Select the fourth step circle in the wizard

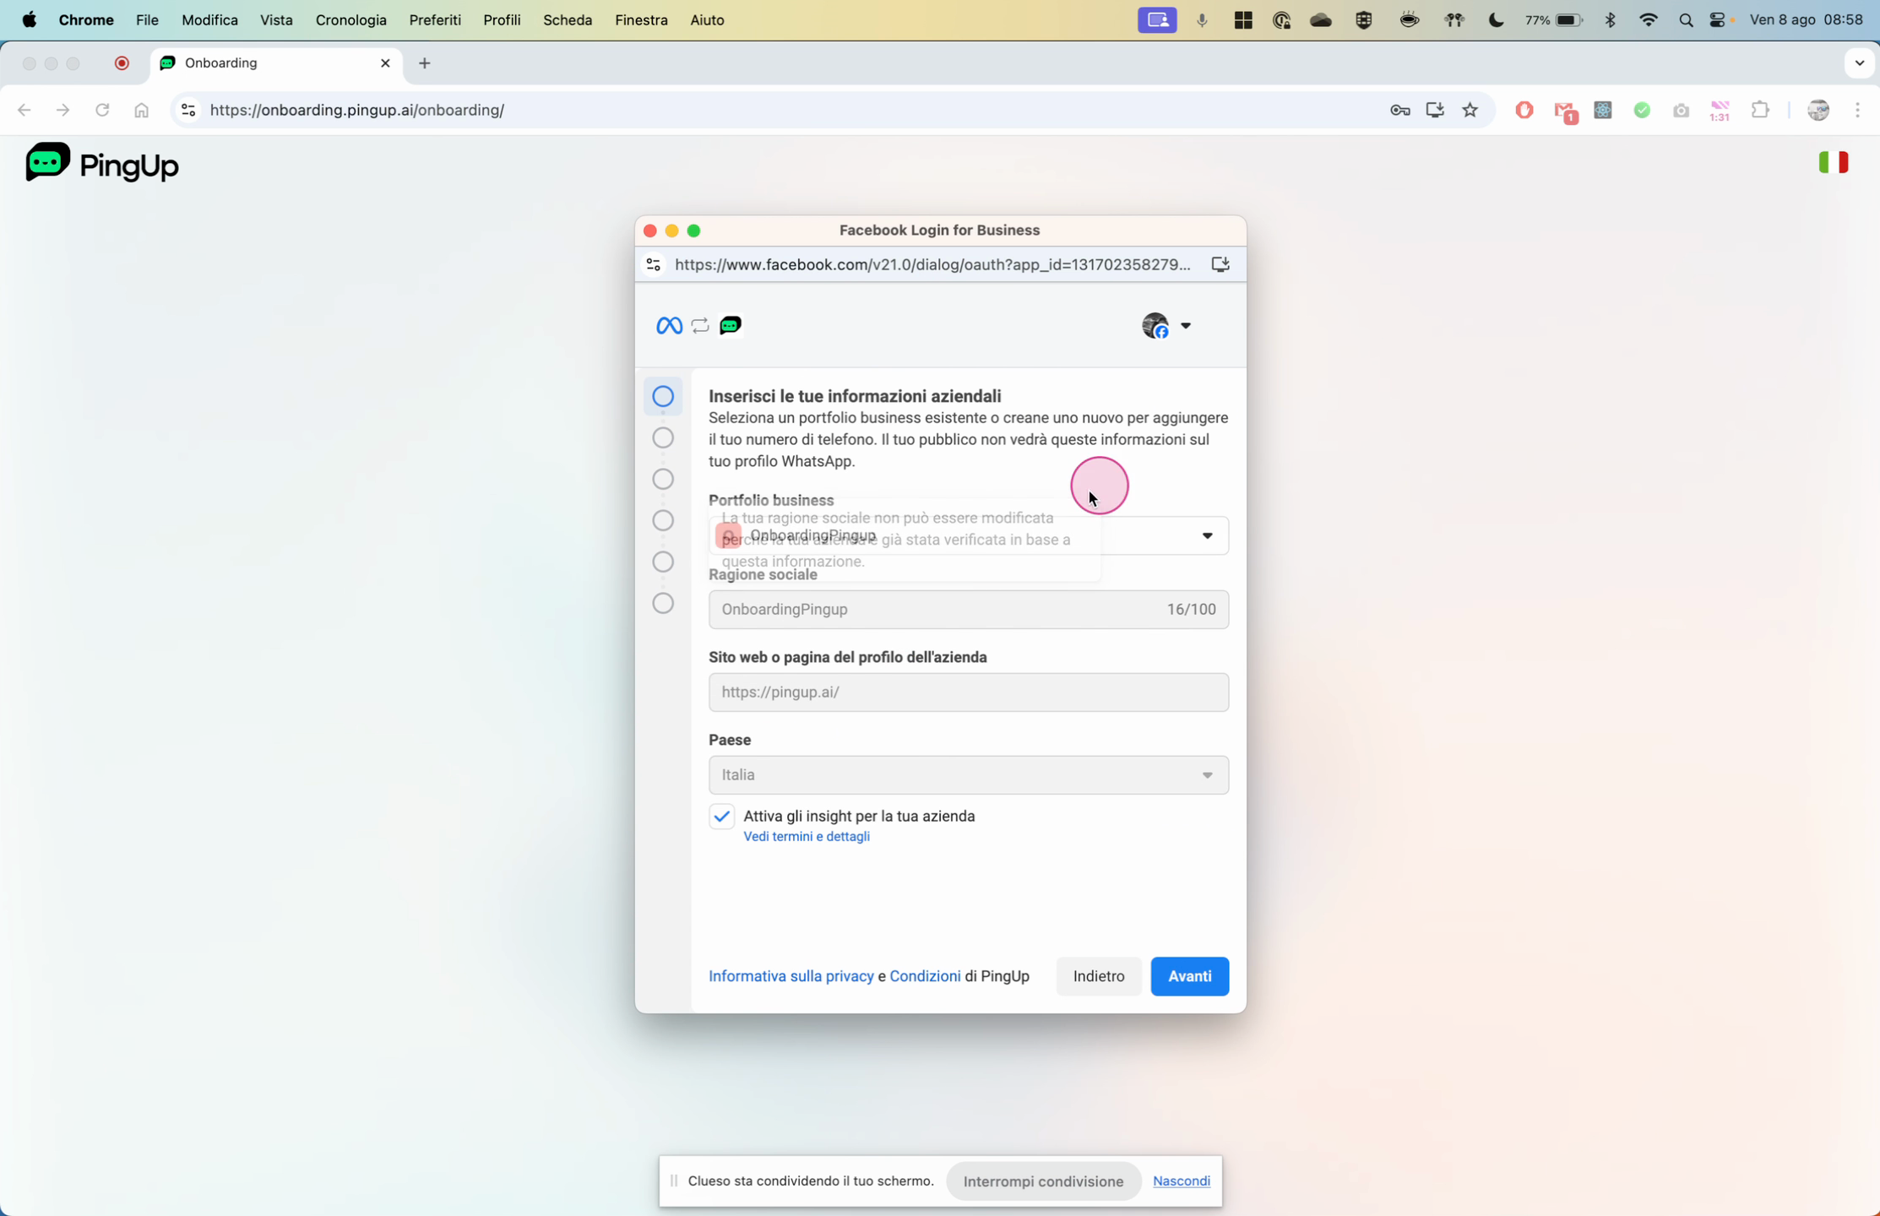click(663, 520)
